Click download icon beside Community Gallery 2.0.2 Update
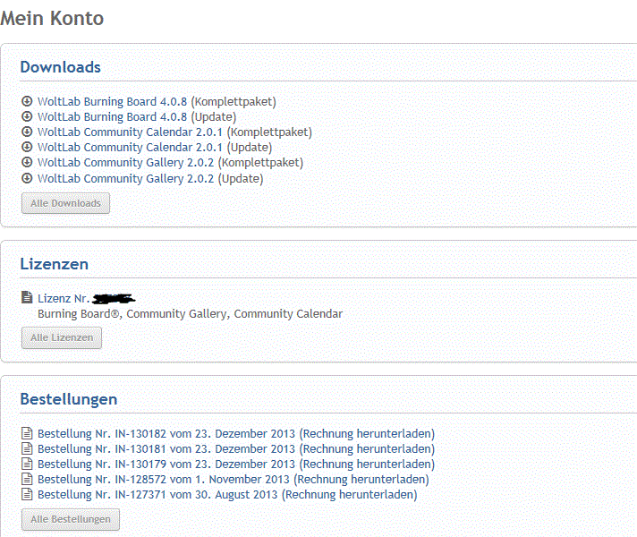This screenshot has width=637, height=537. click(x=27, y=178)
